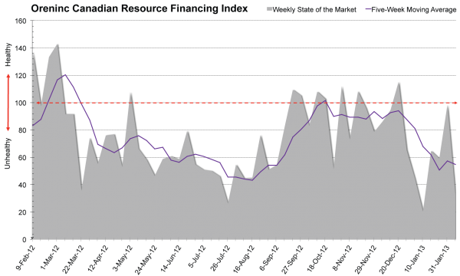Click the y-axis value 40
Screen dimensions: 460x276
(x=22, y=185)
